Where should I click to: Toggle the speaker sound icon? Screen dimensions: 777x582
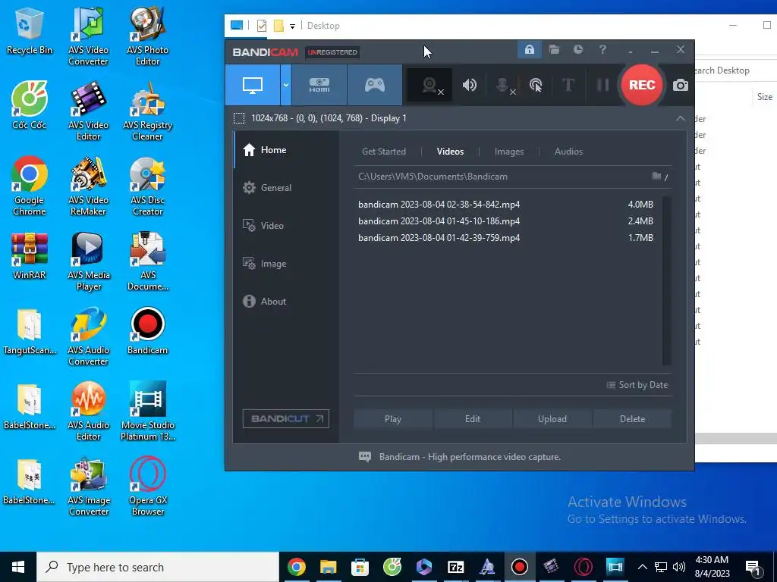469,85
